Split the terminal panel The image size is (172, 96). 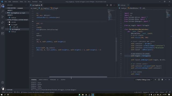point(159,80)
